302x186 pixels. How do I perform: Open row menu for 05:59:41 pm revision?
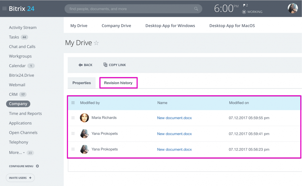(x=73, y=134)
